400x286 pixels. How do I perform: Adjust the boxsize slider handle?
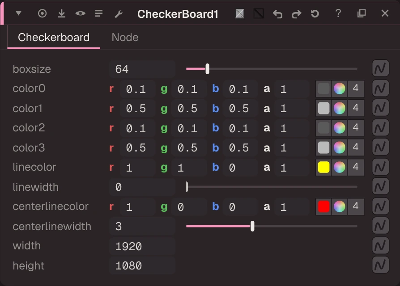click(x=208, y=69)
